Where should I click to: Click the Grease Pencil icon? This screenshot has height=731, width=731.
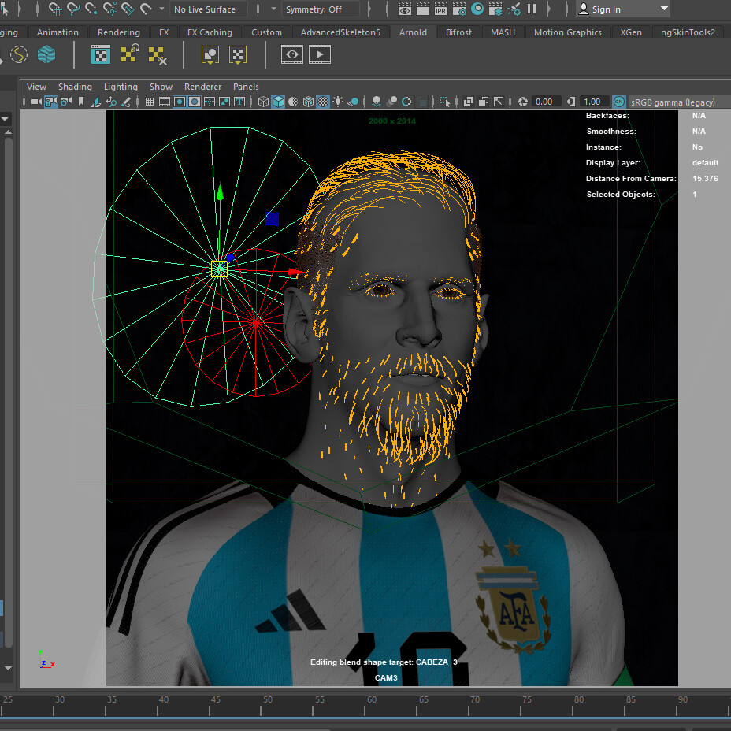click(x=126, y=102)
